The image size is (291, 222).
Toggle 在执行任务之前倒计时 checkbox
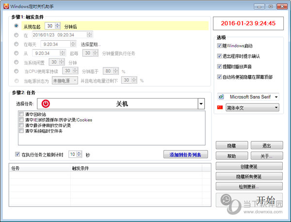tap(17, 154)
